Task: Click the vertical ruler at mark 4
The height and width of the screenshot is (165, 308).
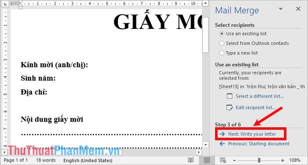Action: 5,77
